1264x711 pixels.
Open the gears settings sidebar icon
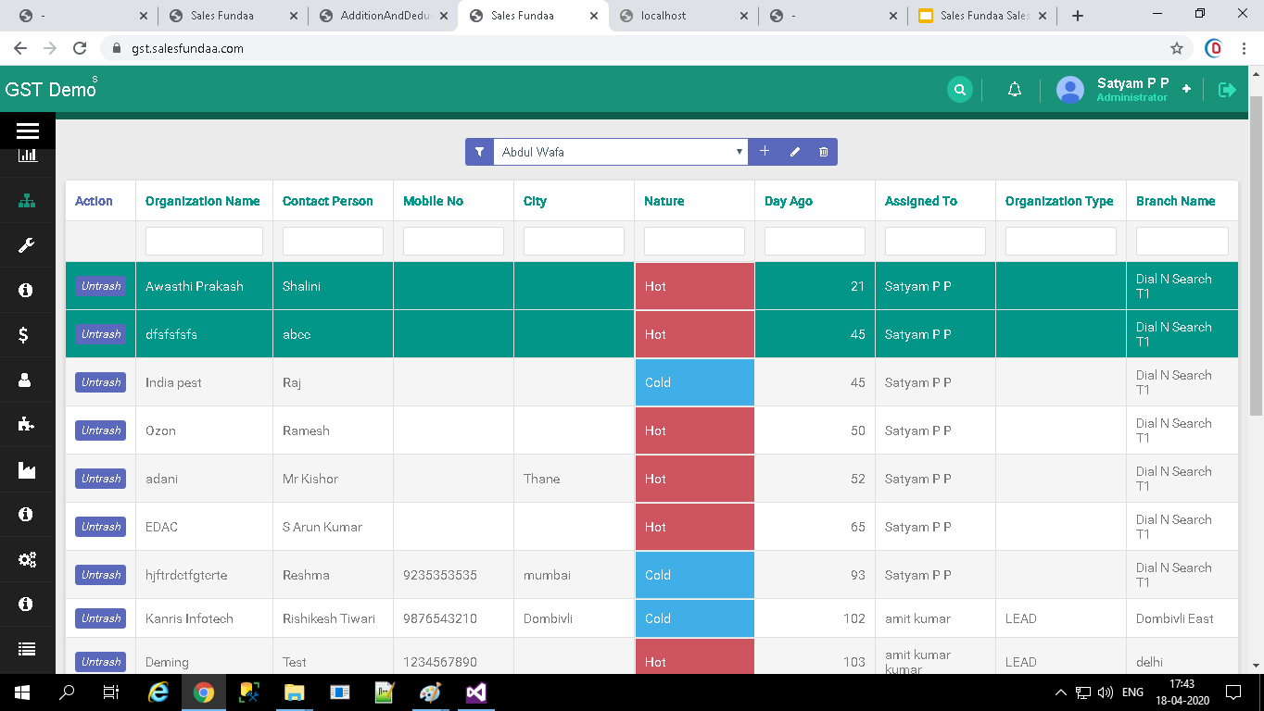[x=27, y=559]
